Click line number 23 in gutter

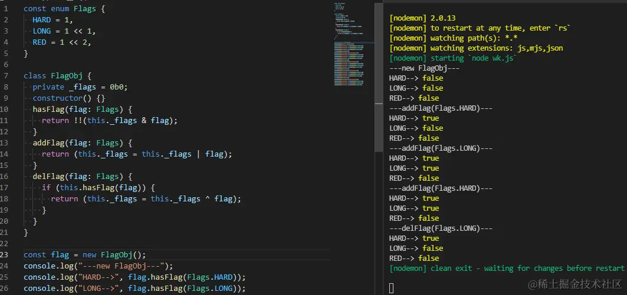coord(4,254)
